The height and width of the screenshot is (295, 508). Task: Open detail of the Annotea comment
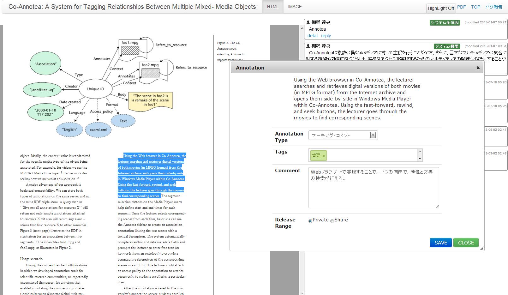coord(313,36)
